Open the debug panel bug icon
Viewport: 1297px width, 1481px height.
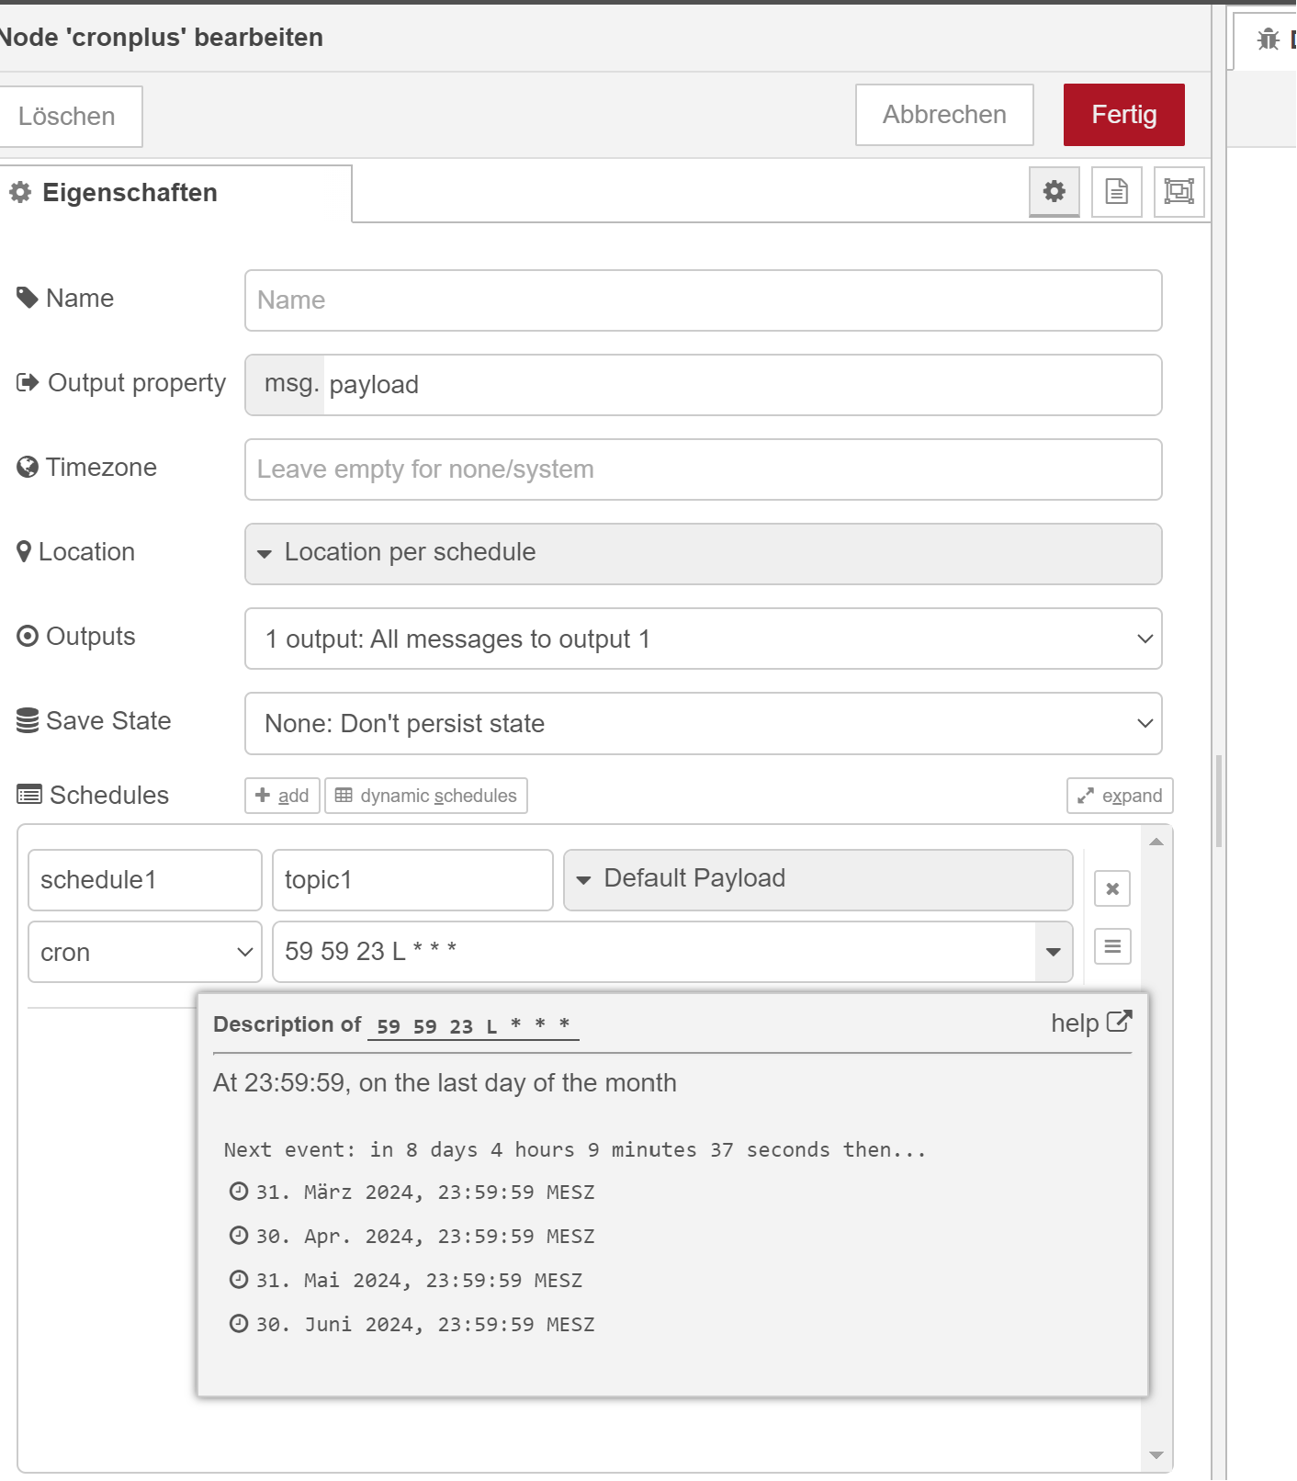coord(1269,40)
